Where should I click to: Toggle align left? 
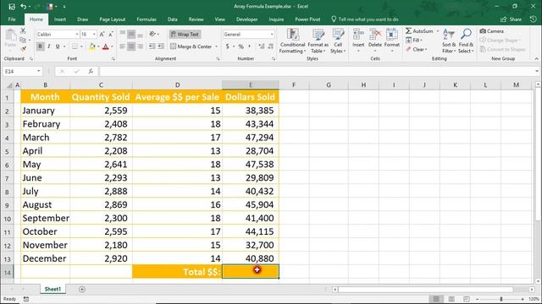coord(122,46)
